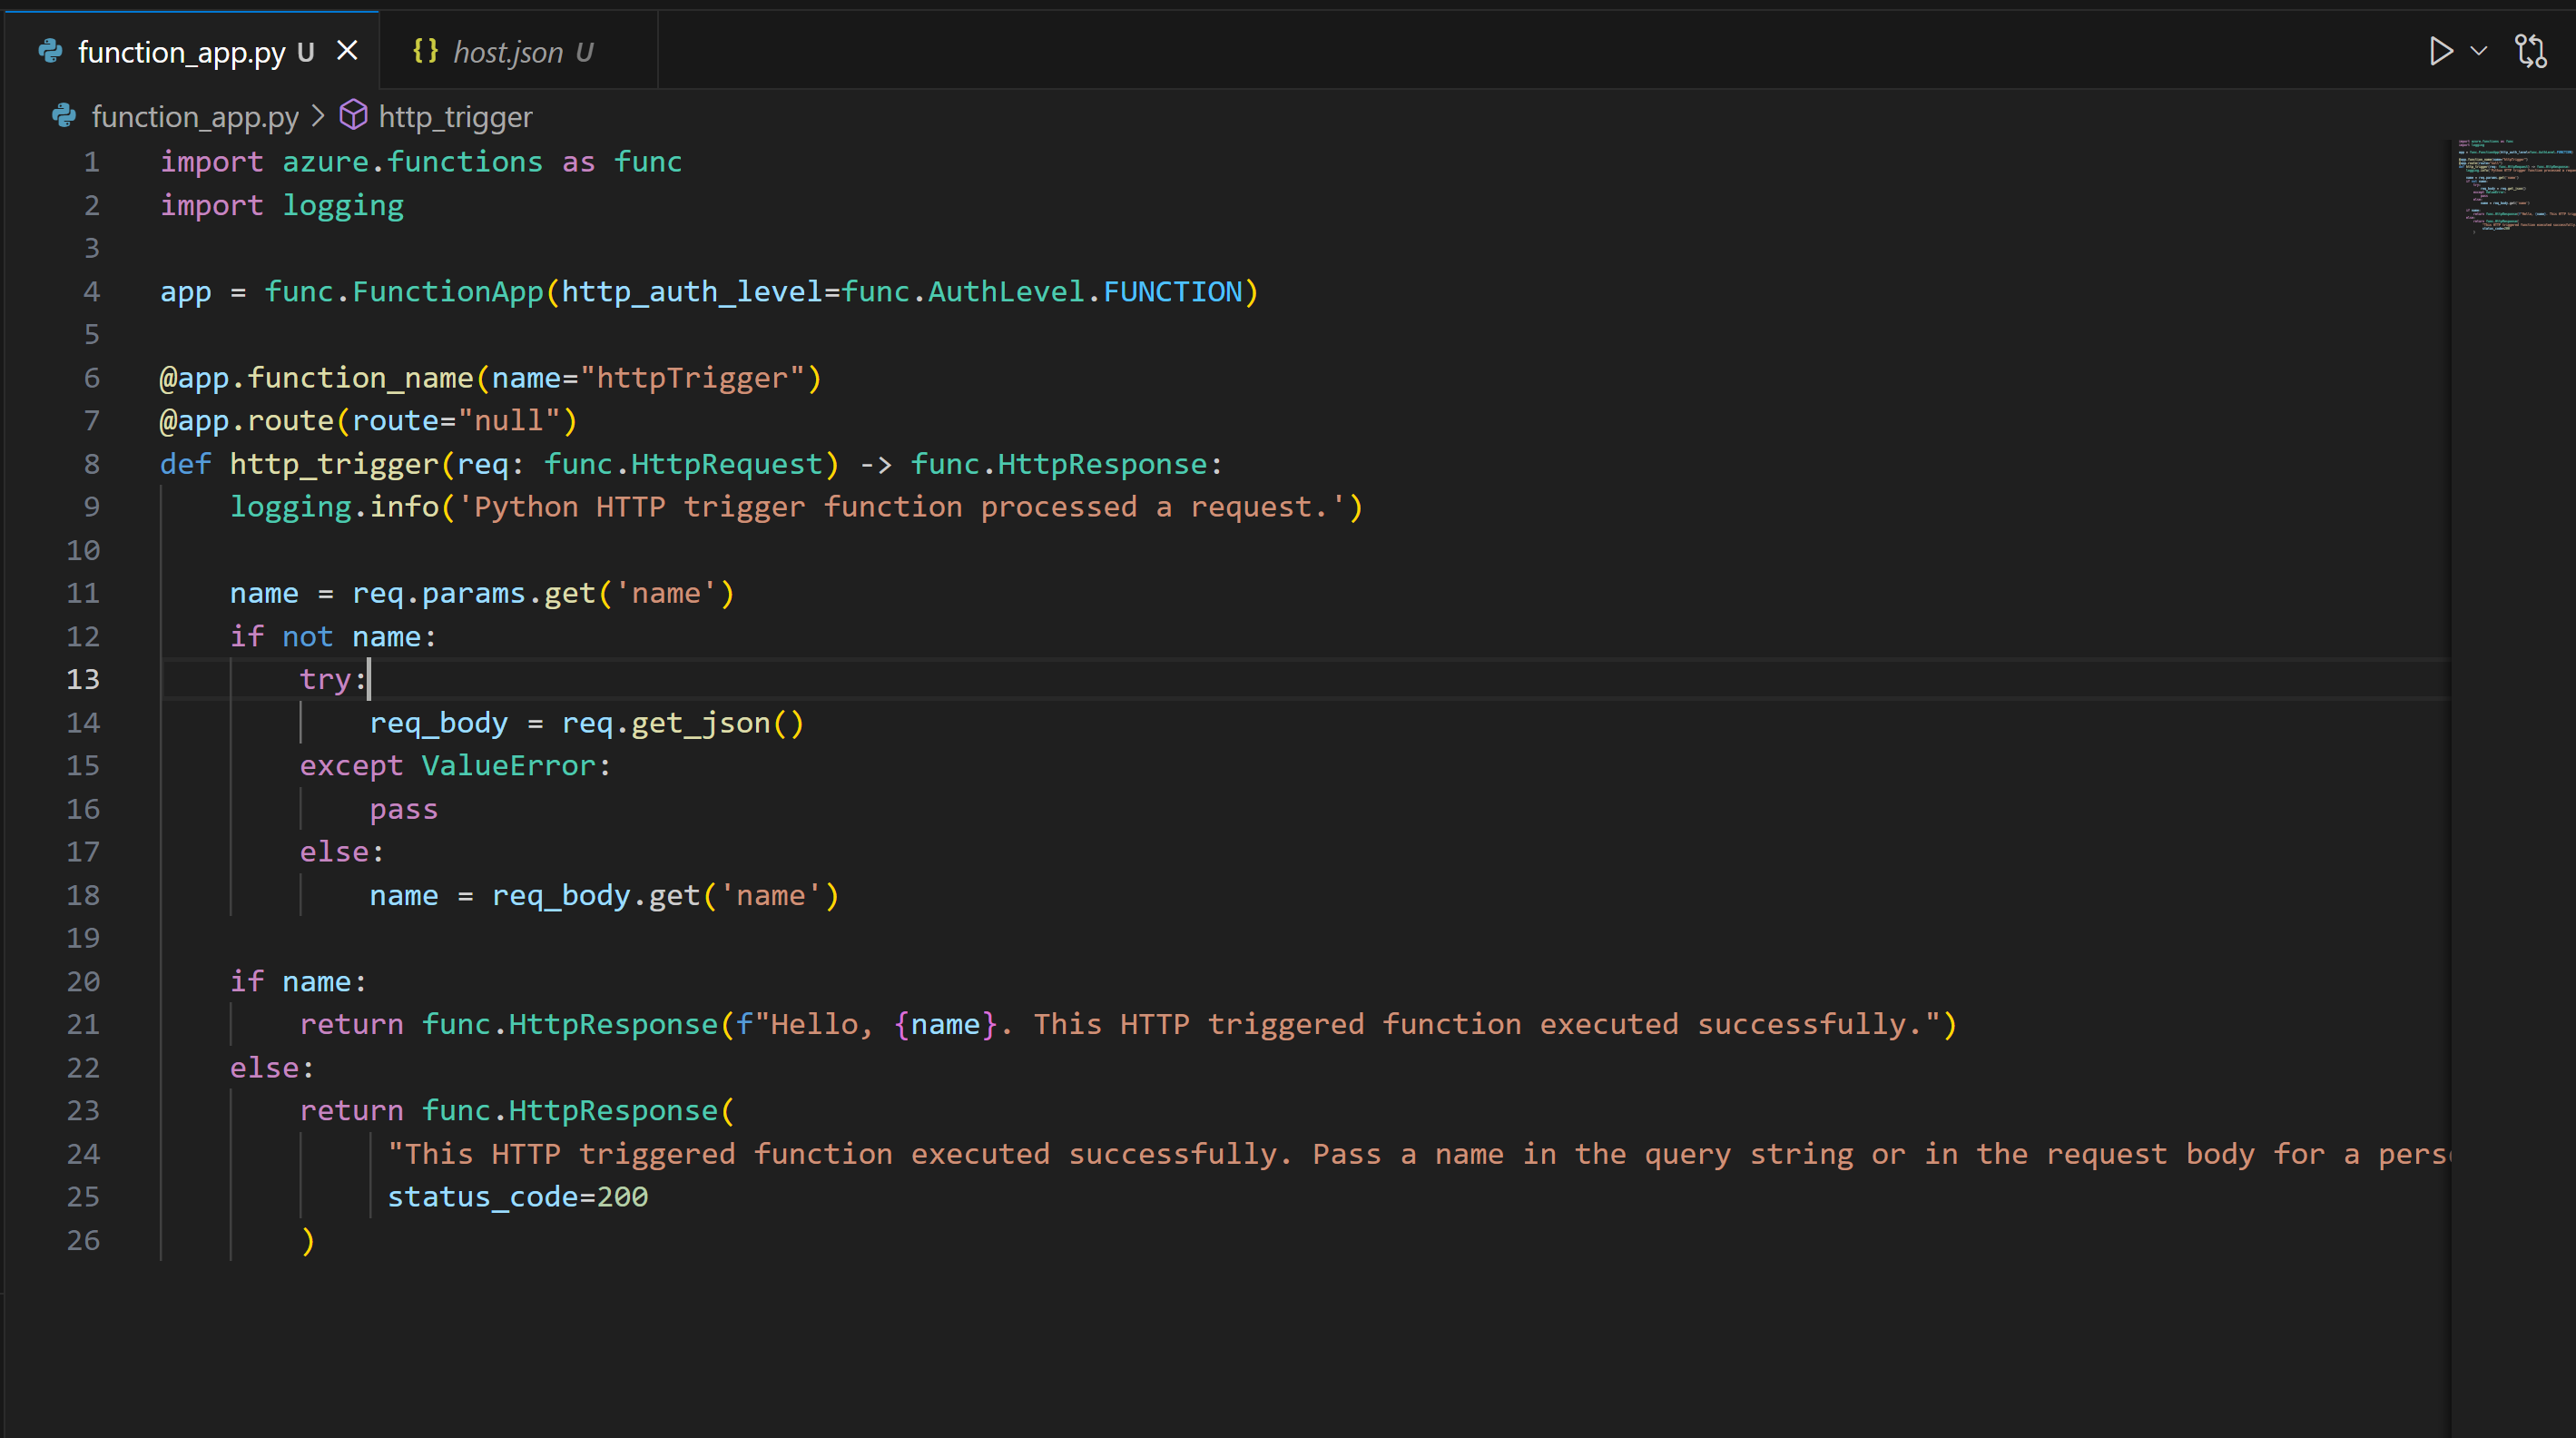Click 'if not name:' on line 12
Image resolution: width=2576 pixels, height=1438 pixels.
(333, 637)
